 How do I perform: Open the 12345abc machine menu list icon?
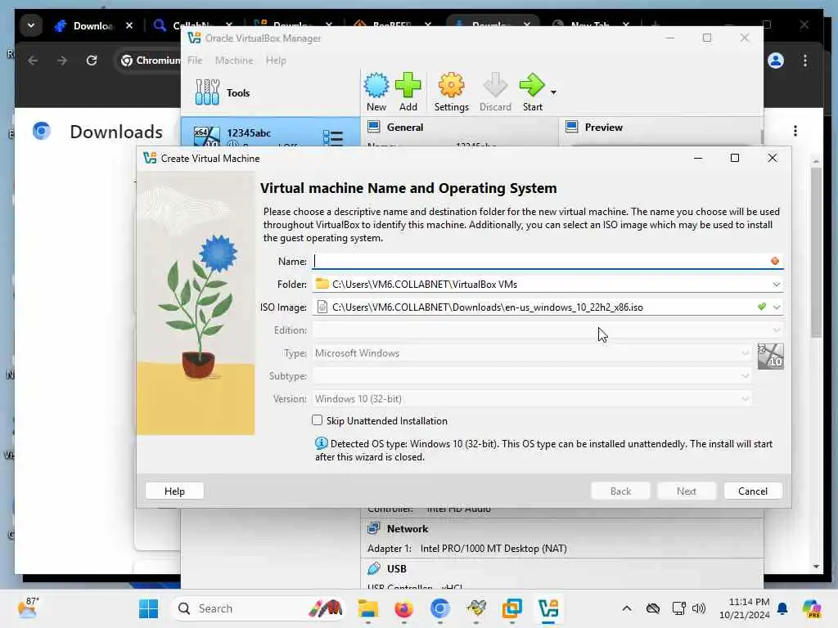[333, 137]
